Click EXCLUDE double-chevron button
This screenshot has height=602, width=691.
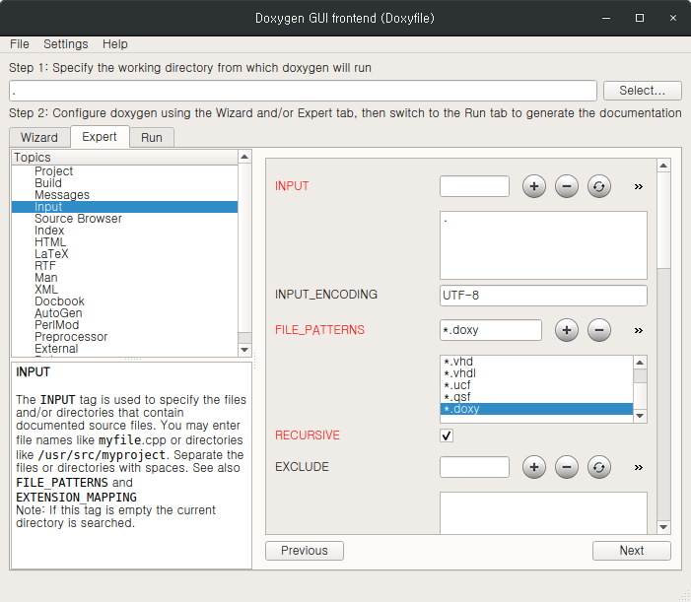(638, 467)
